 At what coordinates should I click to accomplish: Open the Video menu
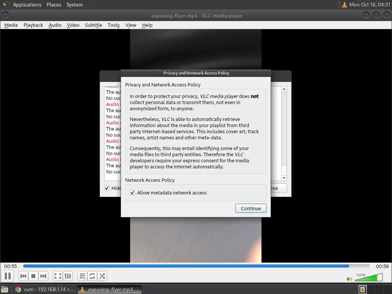pos(73,25)
